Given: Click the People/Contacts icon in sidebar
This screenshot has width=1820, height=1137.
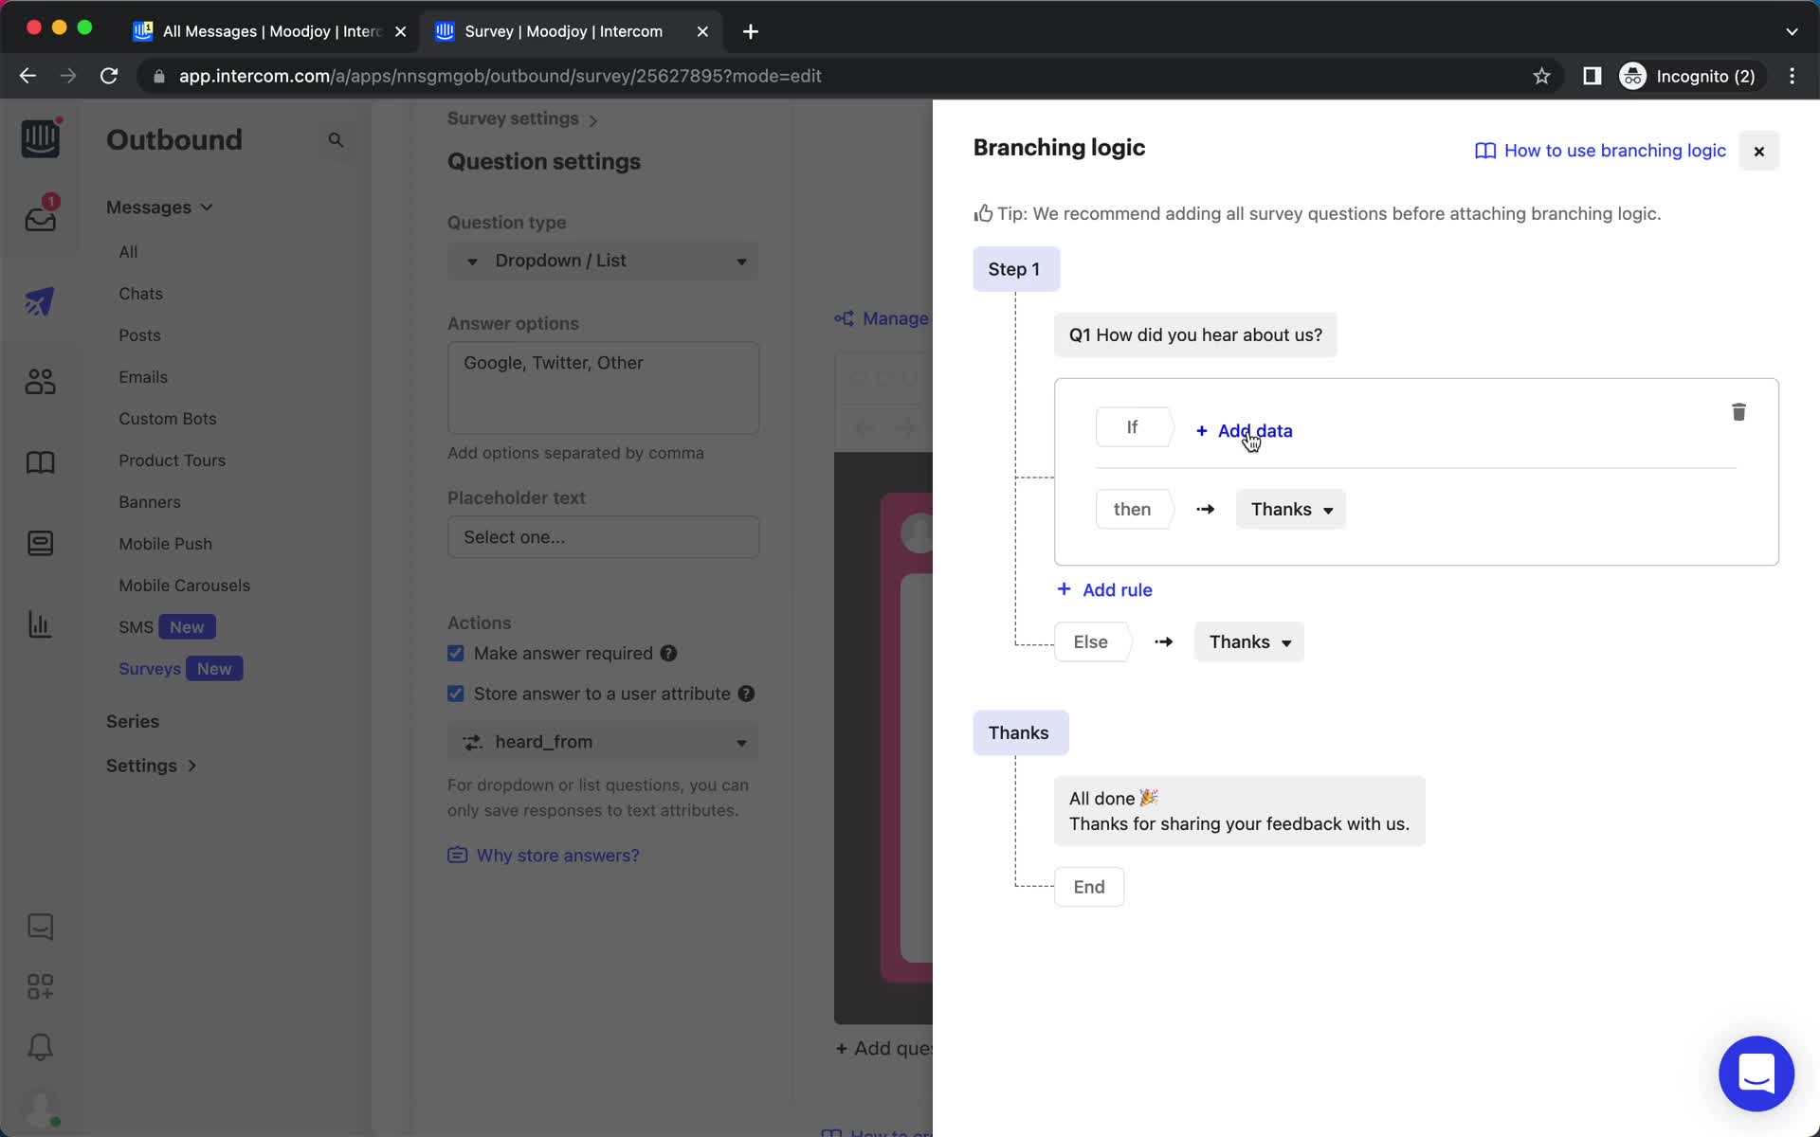Looking at the screenshot, I should 39,381.
